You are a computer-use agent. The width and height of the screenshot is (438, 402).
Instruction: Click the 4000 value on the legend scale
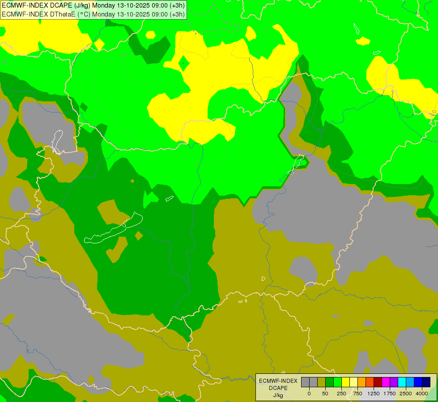(421, 394)
